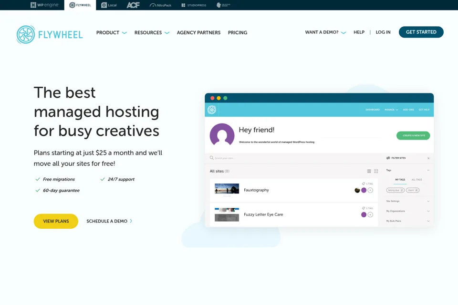Image resolution: width=458 pixels, height=305 pixels.
Task: Open the Local brand tab
Action: pos(109,5)
